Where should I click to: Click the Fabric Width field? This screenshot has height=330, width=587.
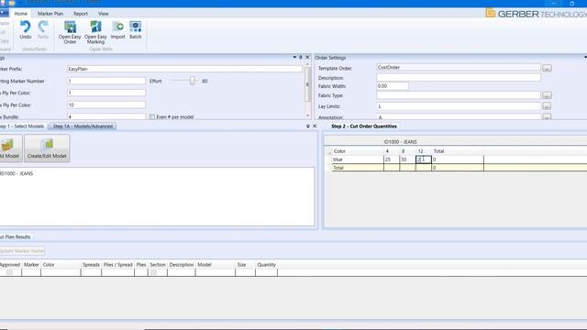pyautogui.click(x=393, y=86)
